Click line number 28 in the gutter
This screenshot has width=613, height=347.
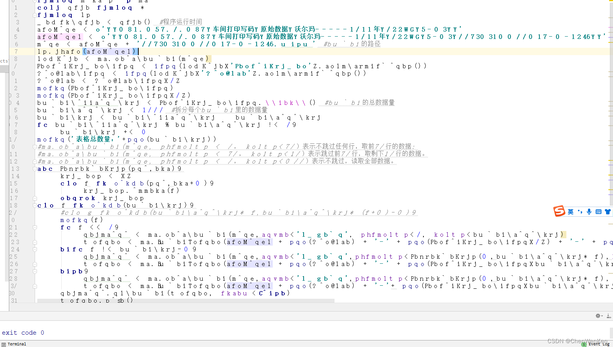[14, 279]
